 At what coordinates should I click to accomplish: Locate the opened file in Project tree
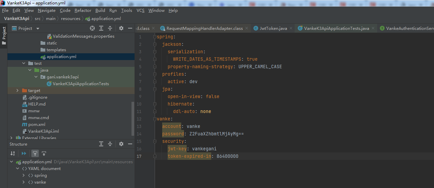click(92, 28)
